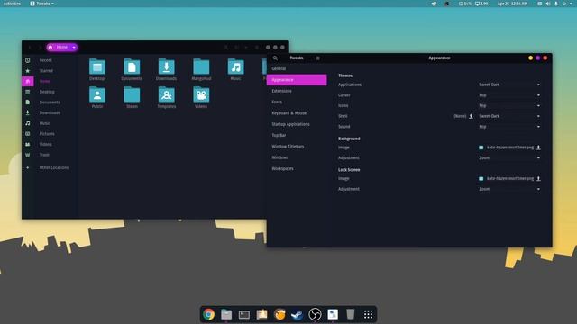Screen dimensions: 577x324
Task: Open the Tweaks app menu in top bar
Action: click(42, 4)
